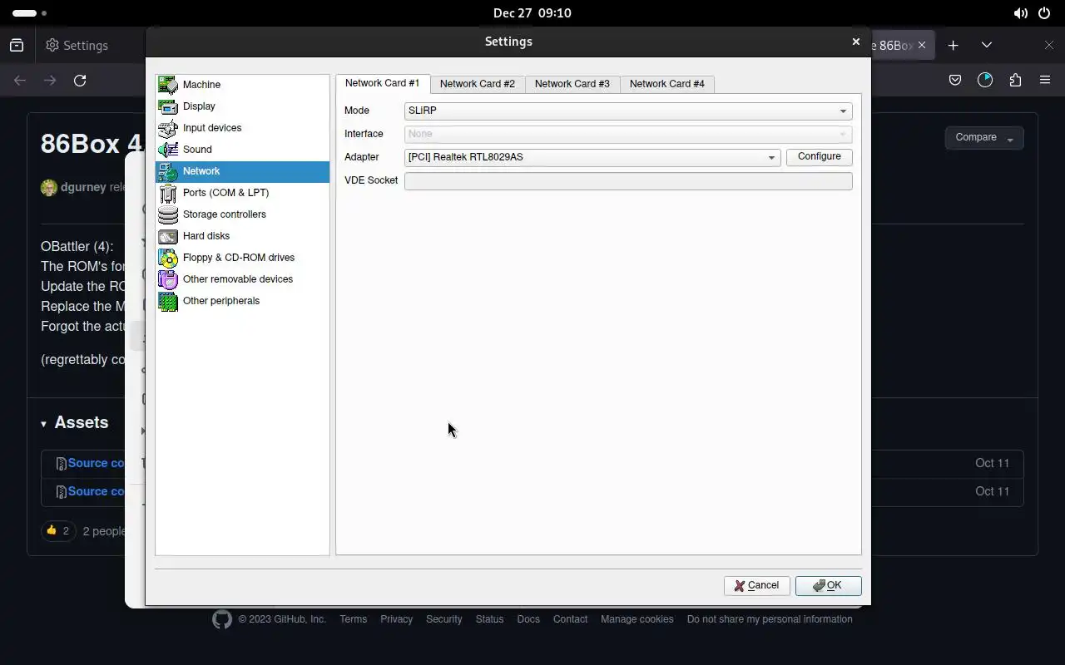Click the Floppy & CD-ROM drives icon

(x=168, y=258)
